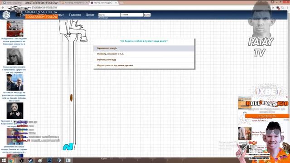Open the Донат menu item
290x163 pixels.
point(90,14)
